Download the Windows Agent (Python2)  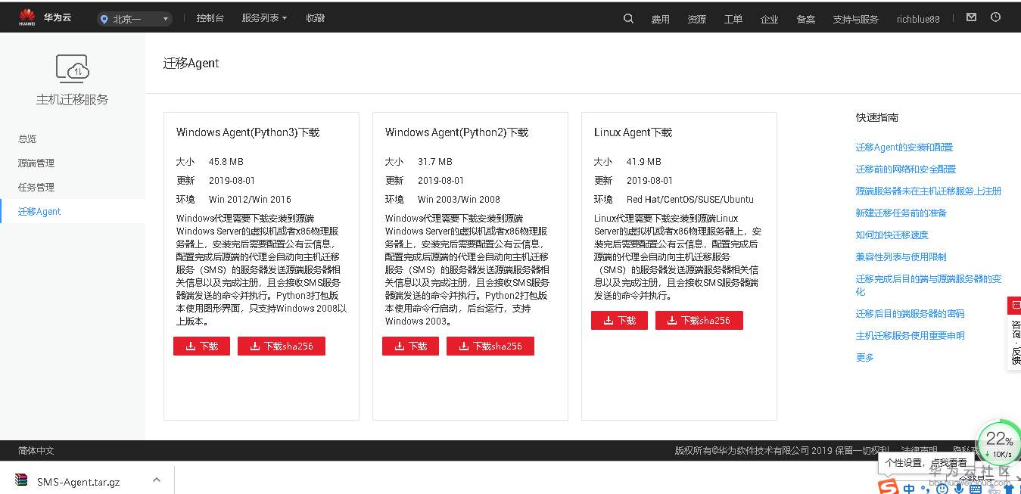pos(410,346)
